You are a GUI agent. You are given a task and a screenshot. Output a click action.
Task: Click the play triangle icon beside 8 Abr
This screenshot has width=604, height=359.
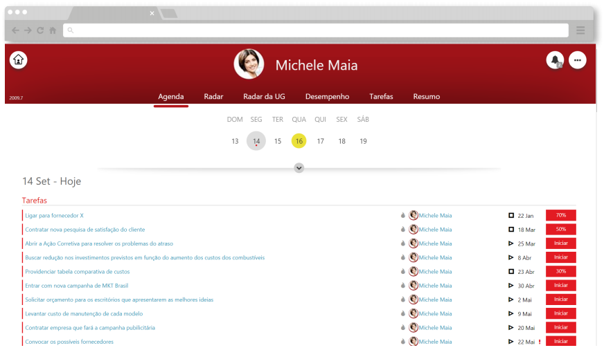point(510,257)
